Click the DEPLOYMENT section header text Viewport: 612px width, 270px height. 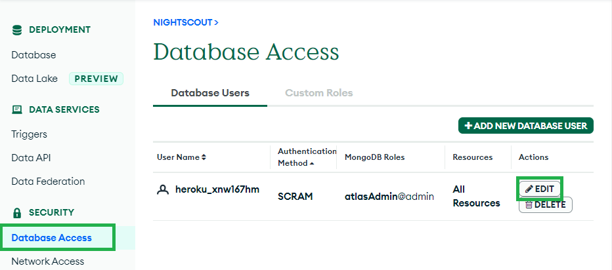(x=60, y=30)
